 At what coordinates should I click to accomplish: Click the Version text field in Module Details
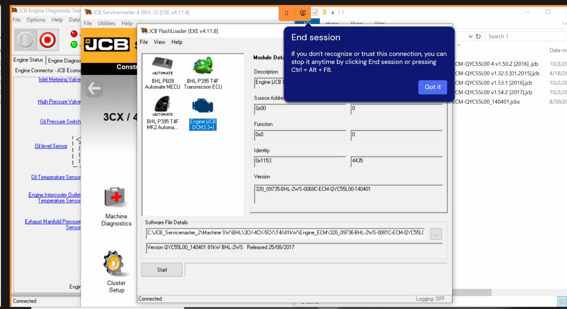point(348,194)
